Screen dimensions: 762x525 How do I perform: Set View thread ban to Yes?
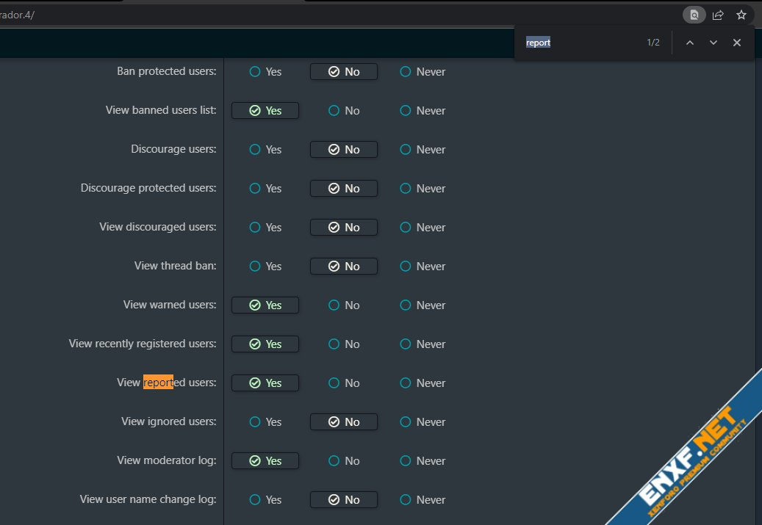click(265, 266)
